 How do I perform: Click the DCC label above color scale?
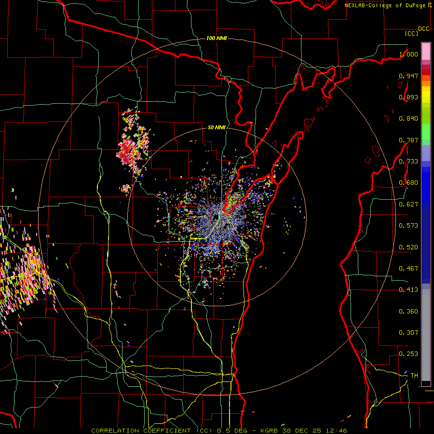pos(423,29)
